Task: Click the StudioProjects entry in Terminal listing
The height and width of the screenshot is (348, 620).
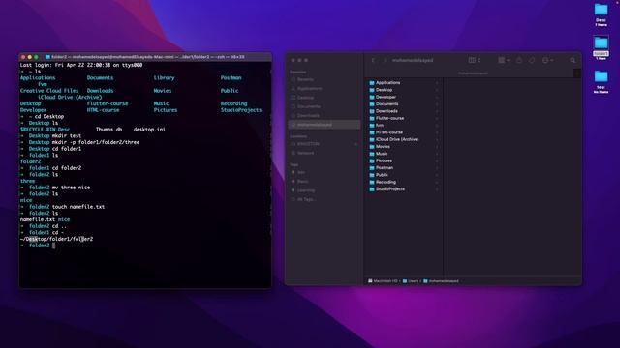Action: point(241,110)
